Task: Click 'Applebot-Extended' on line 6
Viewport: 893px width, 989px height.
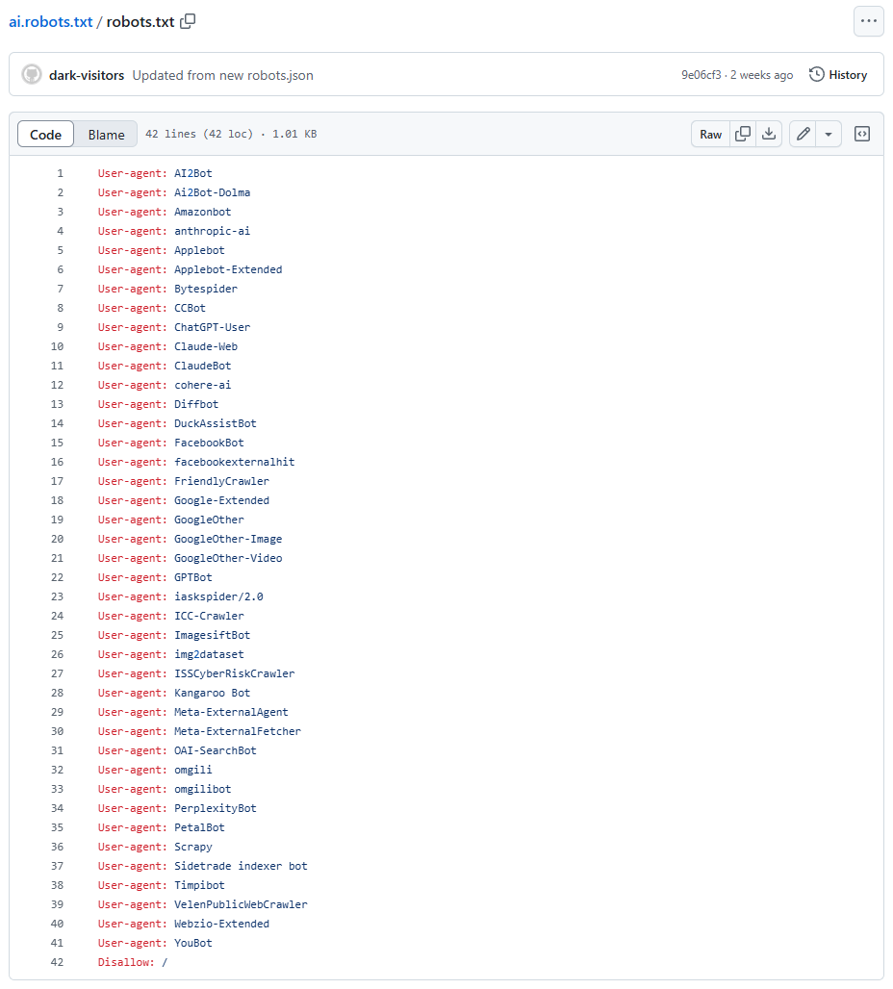Action: pyautogui.click(x=228, y=269)
